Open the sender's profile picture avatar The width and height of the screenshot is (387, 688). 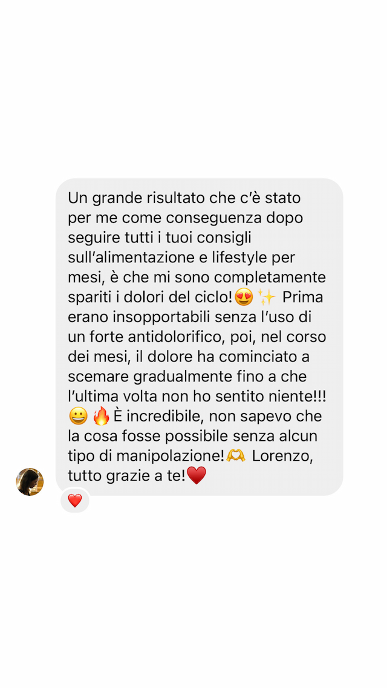point(30,482)
